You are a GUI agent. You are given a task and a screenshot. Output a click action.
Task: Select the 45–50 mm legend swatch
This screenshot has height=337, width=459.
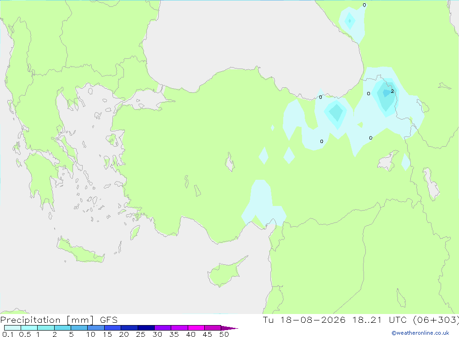click(213, 328)
